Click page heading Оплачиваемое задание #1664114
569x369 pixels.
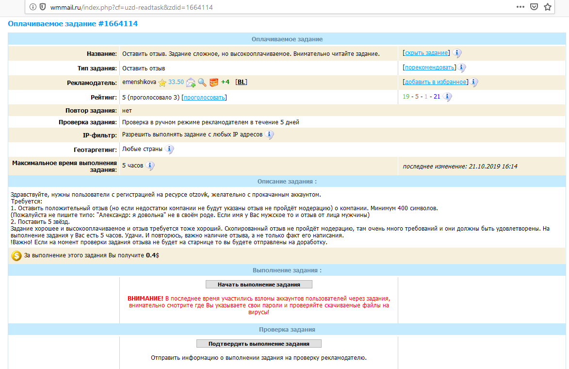73,24
